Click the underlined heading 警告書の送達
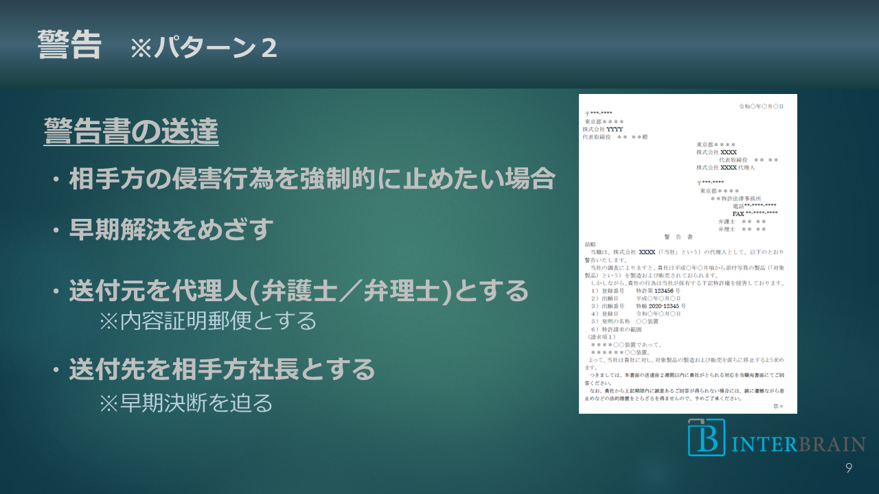The image size is (879, 494). (x=131, y=131)
